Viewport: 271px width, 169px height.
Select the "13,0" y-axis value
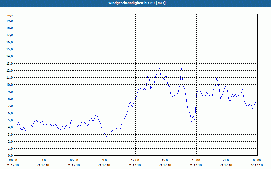click(x=9, y=64)
